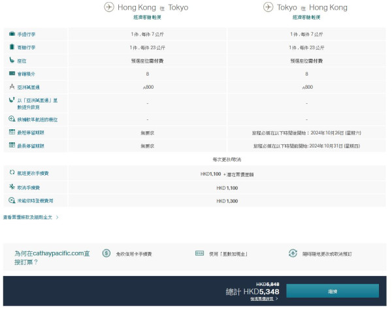Click the 航班更改手續費 change-flight arrows icon

pos(12,172)
